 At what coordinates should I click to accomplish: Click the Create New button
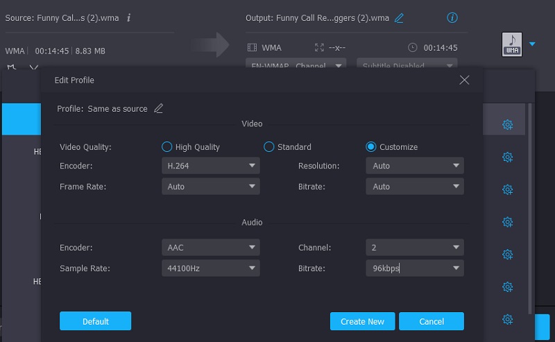point(362,321)
